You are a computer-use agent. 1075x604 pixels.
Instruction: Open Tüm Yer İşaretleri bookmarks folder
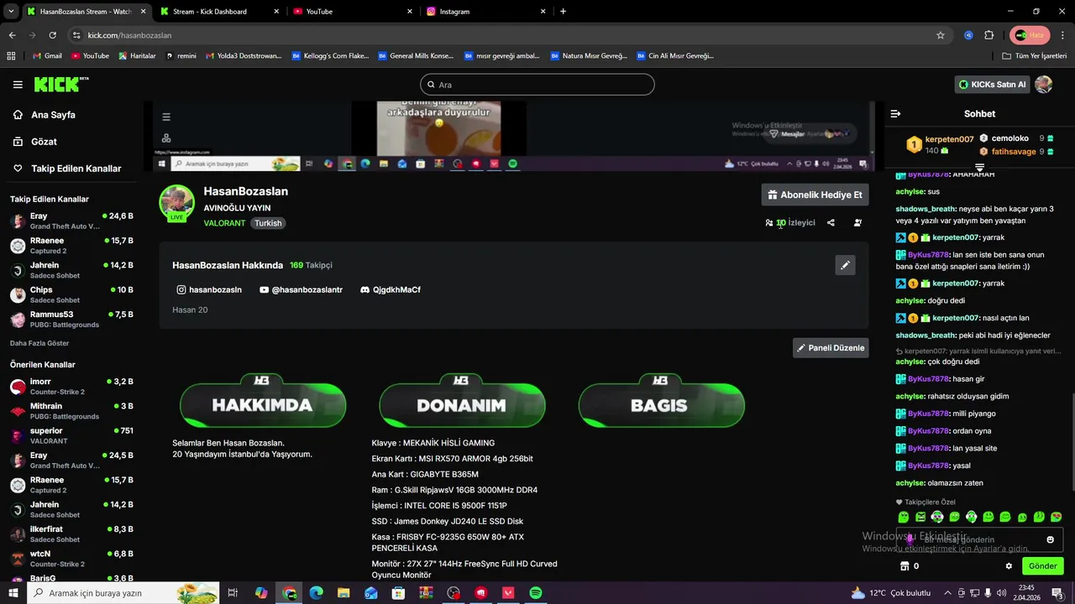pyautogui.click(x=1036, y=56)
